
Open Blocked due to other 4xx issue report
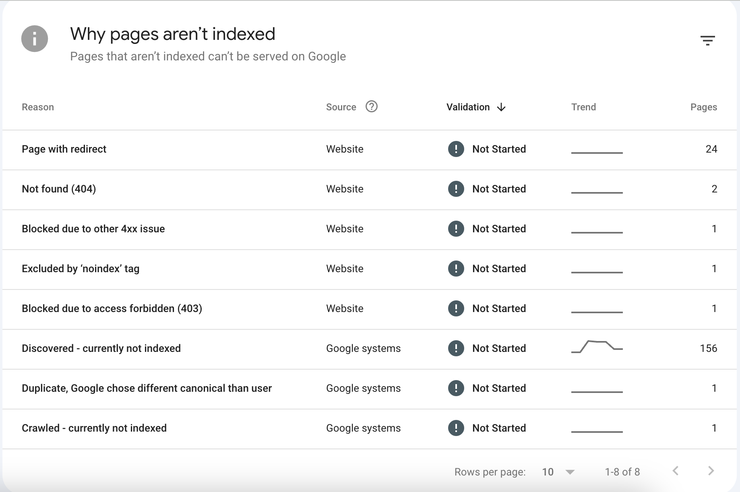[93, 229]
